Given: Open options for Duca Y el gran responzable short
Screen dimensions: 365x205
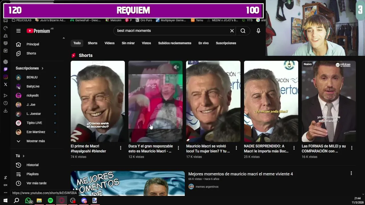Looking at the screenshot, I should pos(179,148).
